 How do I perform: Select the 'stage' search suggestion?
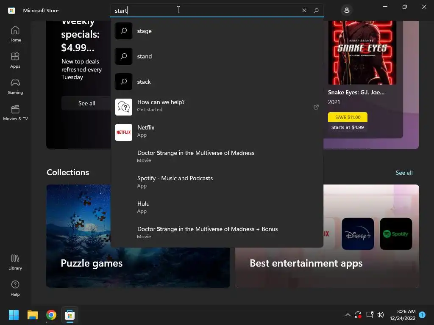[217, 31]
